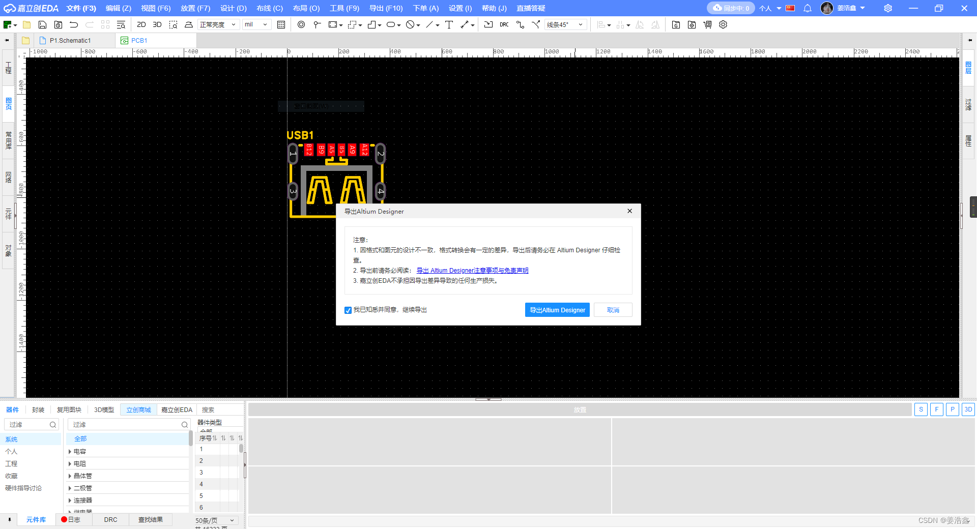This screenshot has height=529, width=977.
Task: Close the 导出Altium Designer dialog
Action: point(629,211)
